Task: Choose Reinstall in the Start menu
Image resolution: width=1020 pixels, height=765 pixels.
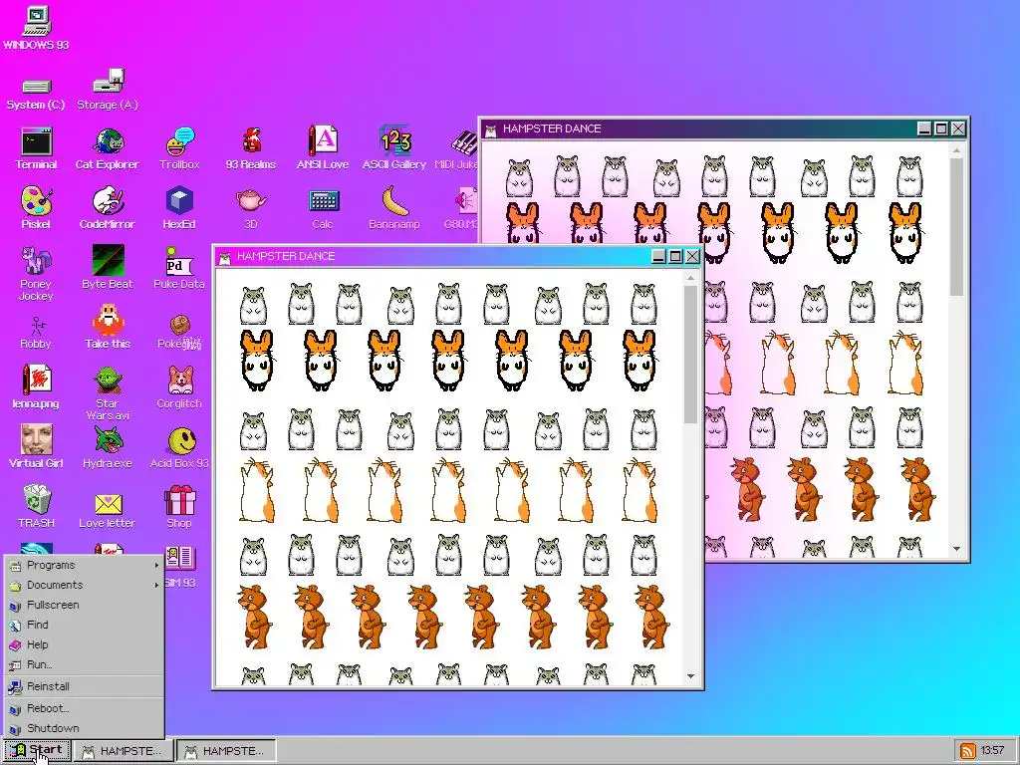Action: coord(84,686)
